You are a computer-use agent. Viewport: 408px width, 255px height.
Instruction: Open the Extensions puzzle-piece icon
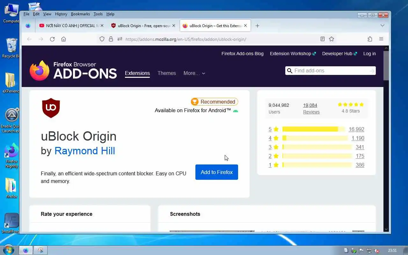point(370,39)
